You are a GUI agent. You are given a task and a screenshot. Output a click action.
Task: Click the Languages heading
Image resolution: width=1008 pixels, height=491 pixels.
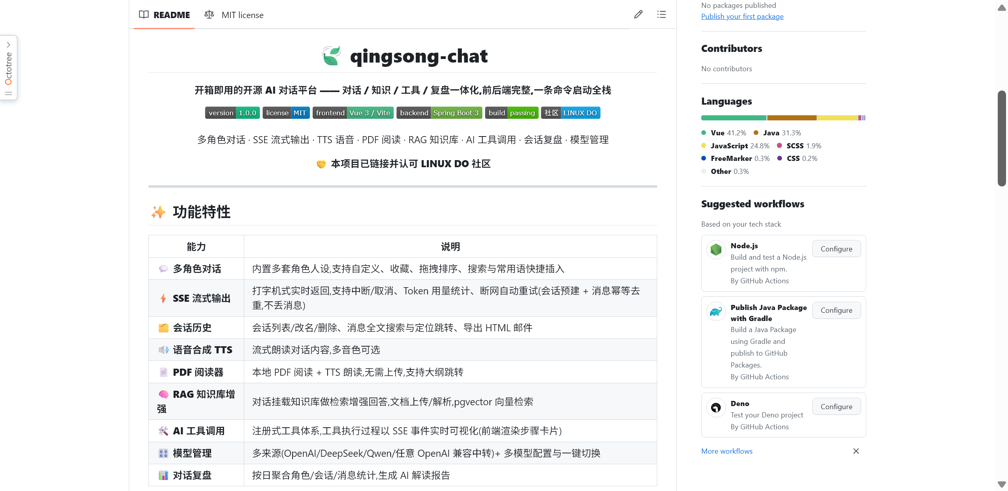click(726, 102)
